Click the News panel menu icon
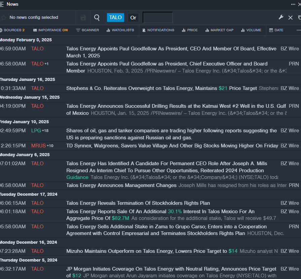Image resolution: width=301 pixels, height=279 pixels. tap(2, 4)
